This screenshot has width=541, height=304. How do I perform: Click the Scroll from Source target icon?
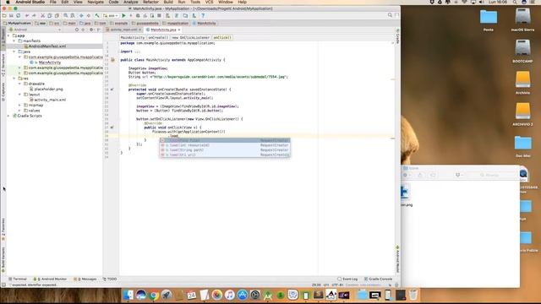click(x=77, y=30)
